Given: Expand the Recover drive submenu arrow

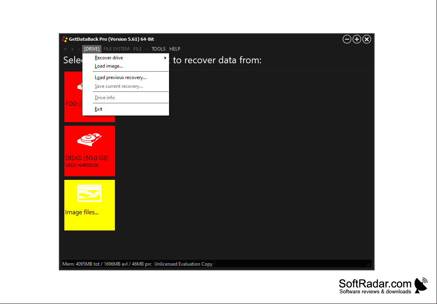Looking at the screenshot, I should click(x=165, y=58).
